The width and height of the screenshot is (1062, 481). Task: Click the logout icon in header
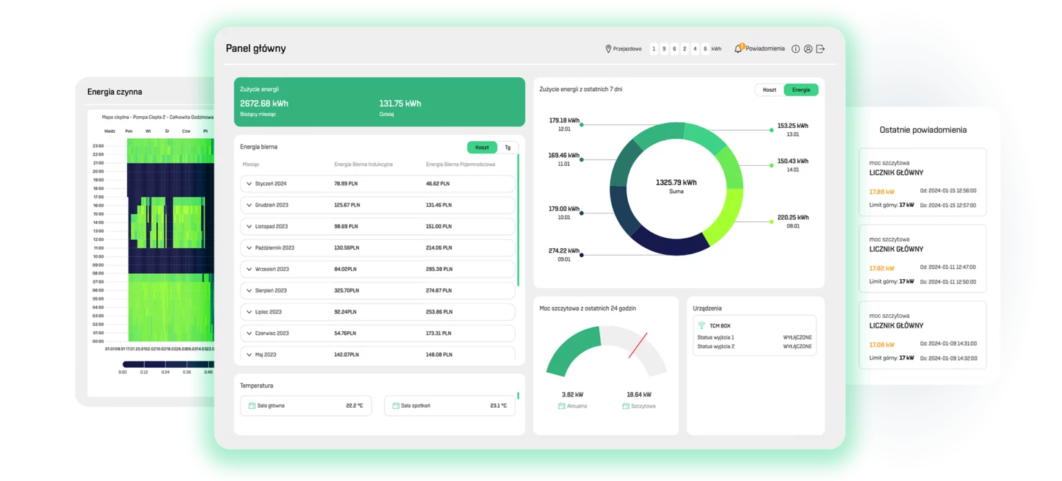[x=821, y=49]
